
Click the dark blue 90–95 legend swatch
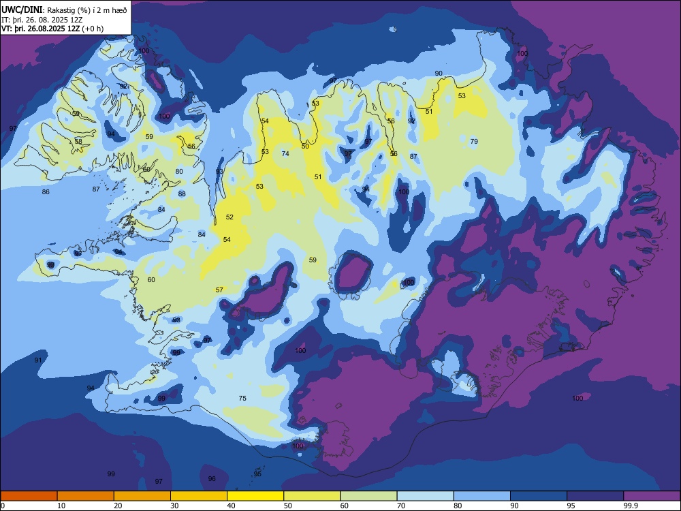coord(539,496)
